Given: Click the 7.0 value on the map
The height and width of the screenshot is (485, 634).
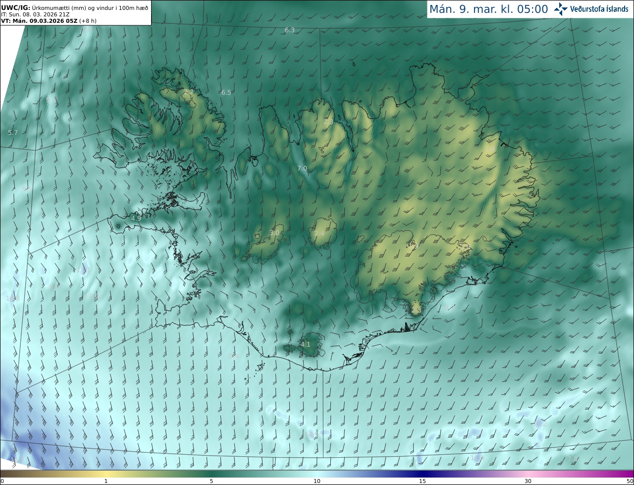Looking at the screenshot, I should [302, 169].
